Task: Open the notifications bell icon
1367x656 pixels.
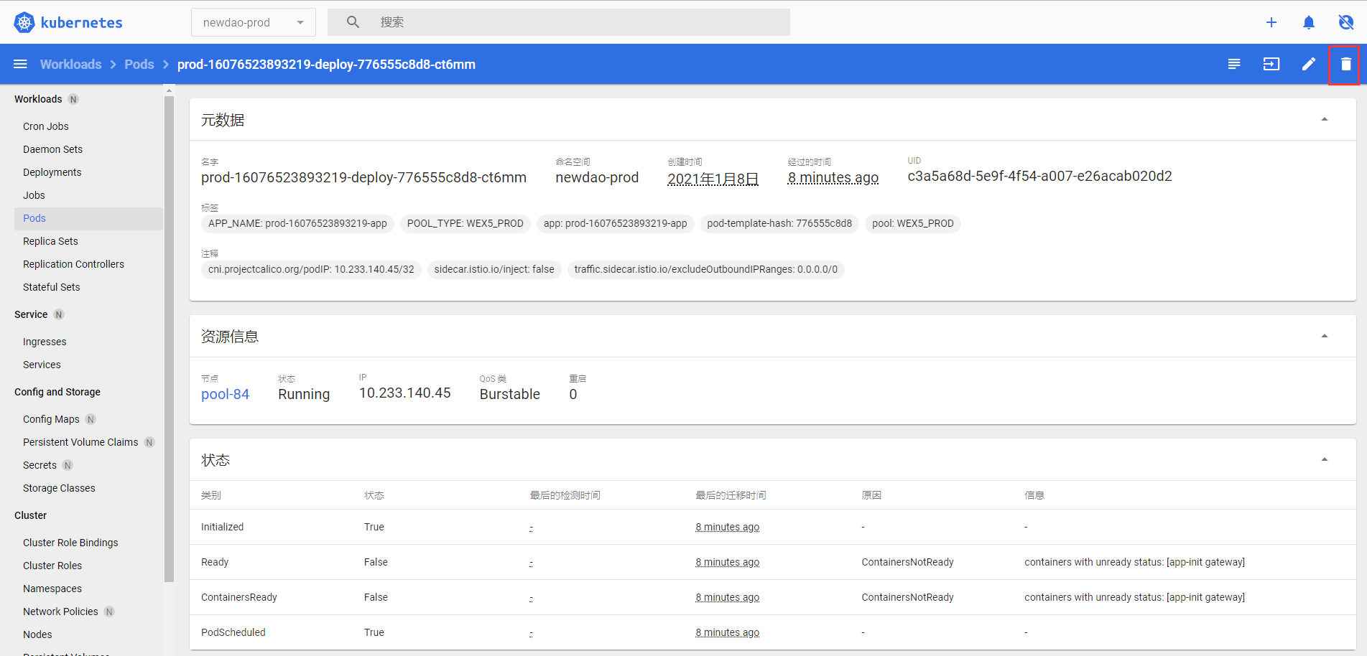Action: coord(1309,22)
